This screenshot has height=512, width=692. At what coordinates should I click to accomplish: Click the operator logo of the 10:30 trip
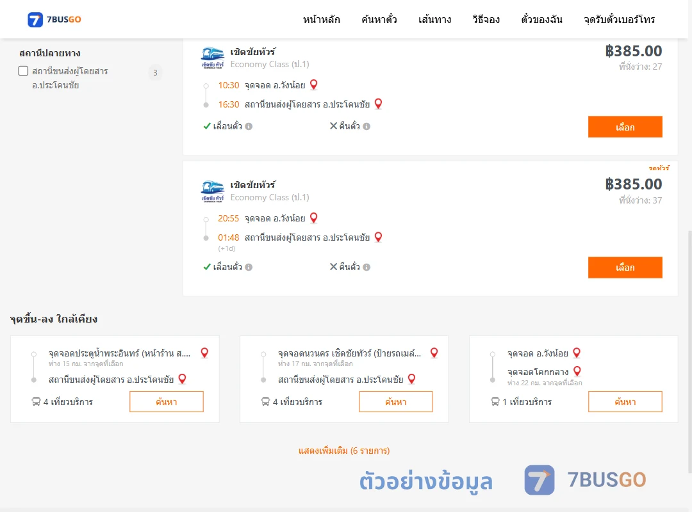point(212,58)
